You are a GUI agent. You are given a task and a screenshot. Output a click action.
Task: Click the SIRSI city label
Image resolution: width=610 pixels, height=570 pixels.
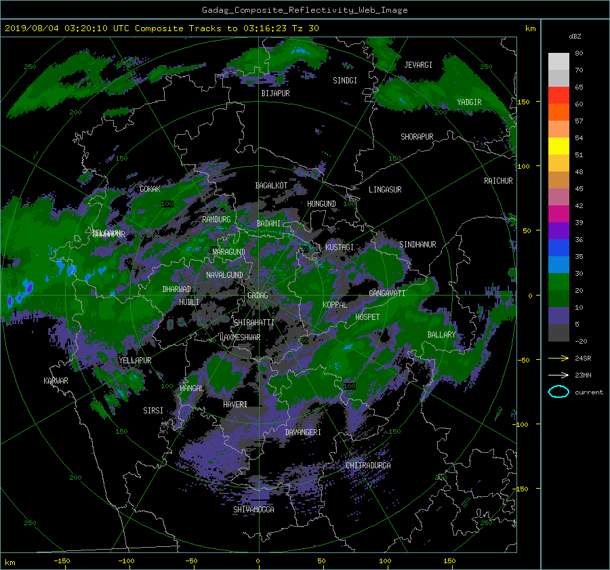pyautogui.click(x=153, y=411)
